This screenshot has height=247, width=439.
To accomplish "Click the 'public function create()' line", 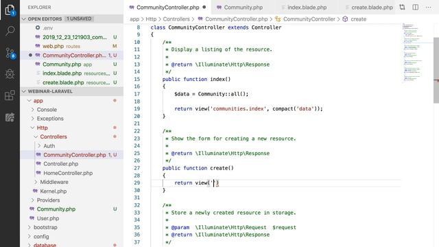I will [x=198, y=168].
